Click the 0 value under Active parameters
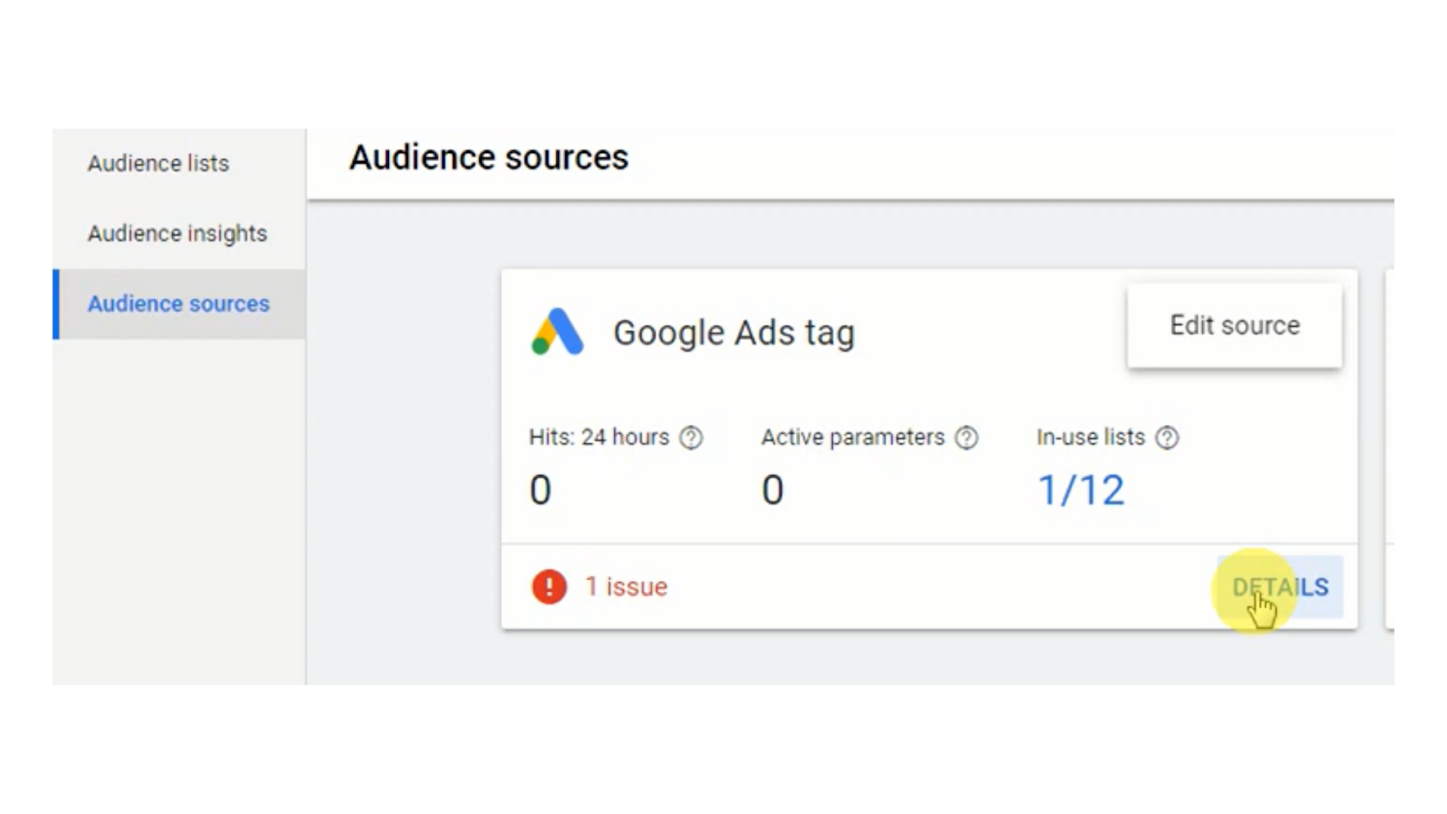This screenshot has height=814, width=1447. pyautogui.click(x=772, y=490)
